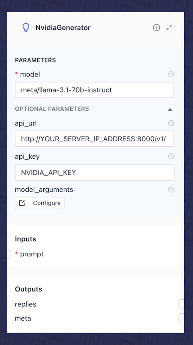Screen dimensions: 193x345
Task: Show help for the model parameter
Action: [x=171, y=74]
